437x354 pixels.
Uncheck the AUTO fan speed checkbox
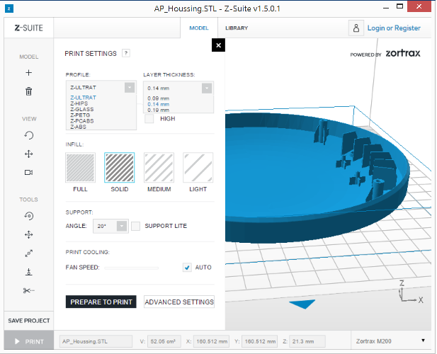[187, 268]
